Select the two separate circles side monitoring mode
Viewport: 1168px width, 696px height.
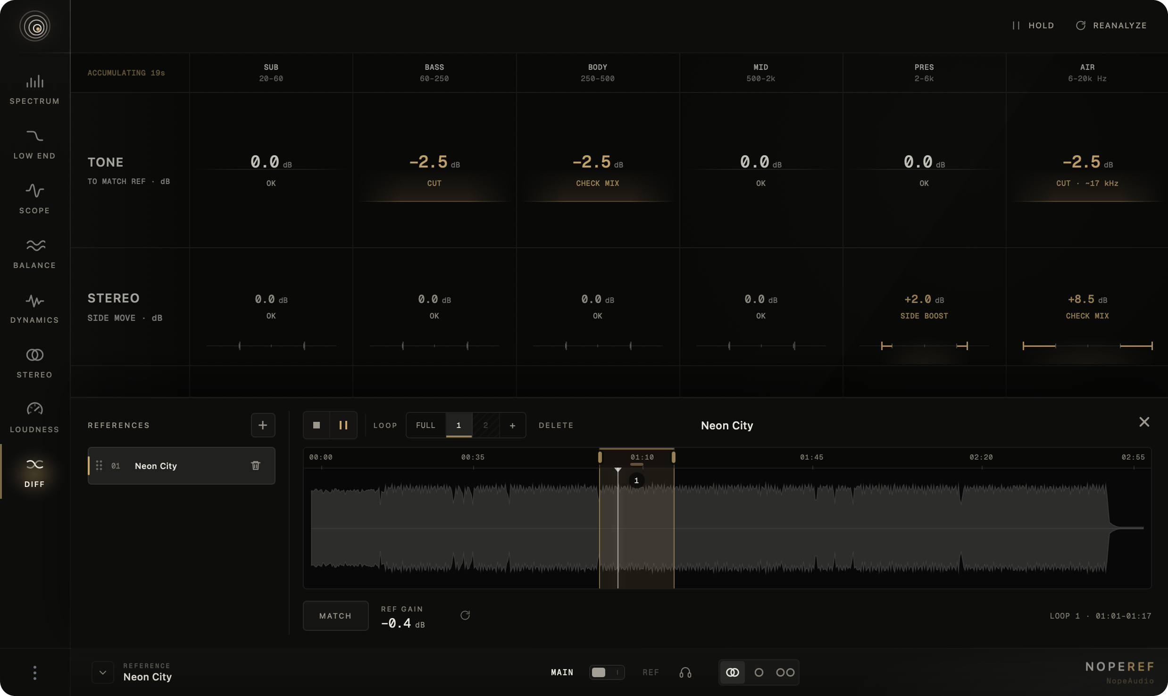tap(785, 672)
